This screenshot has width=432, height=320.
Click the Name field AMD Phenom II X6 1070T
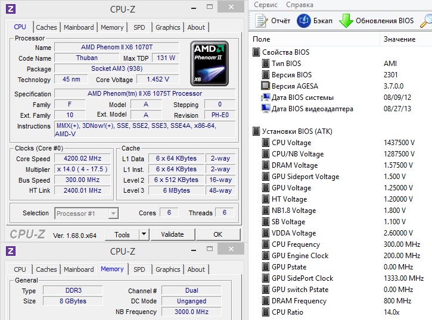click(x=117, y=47)
